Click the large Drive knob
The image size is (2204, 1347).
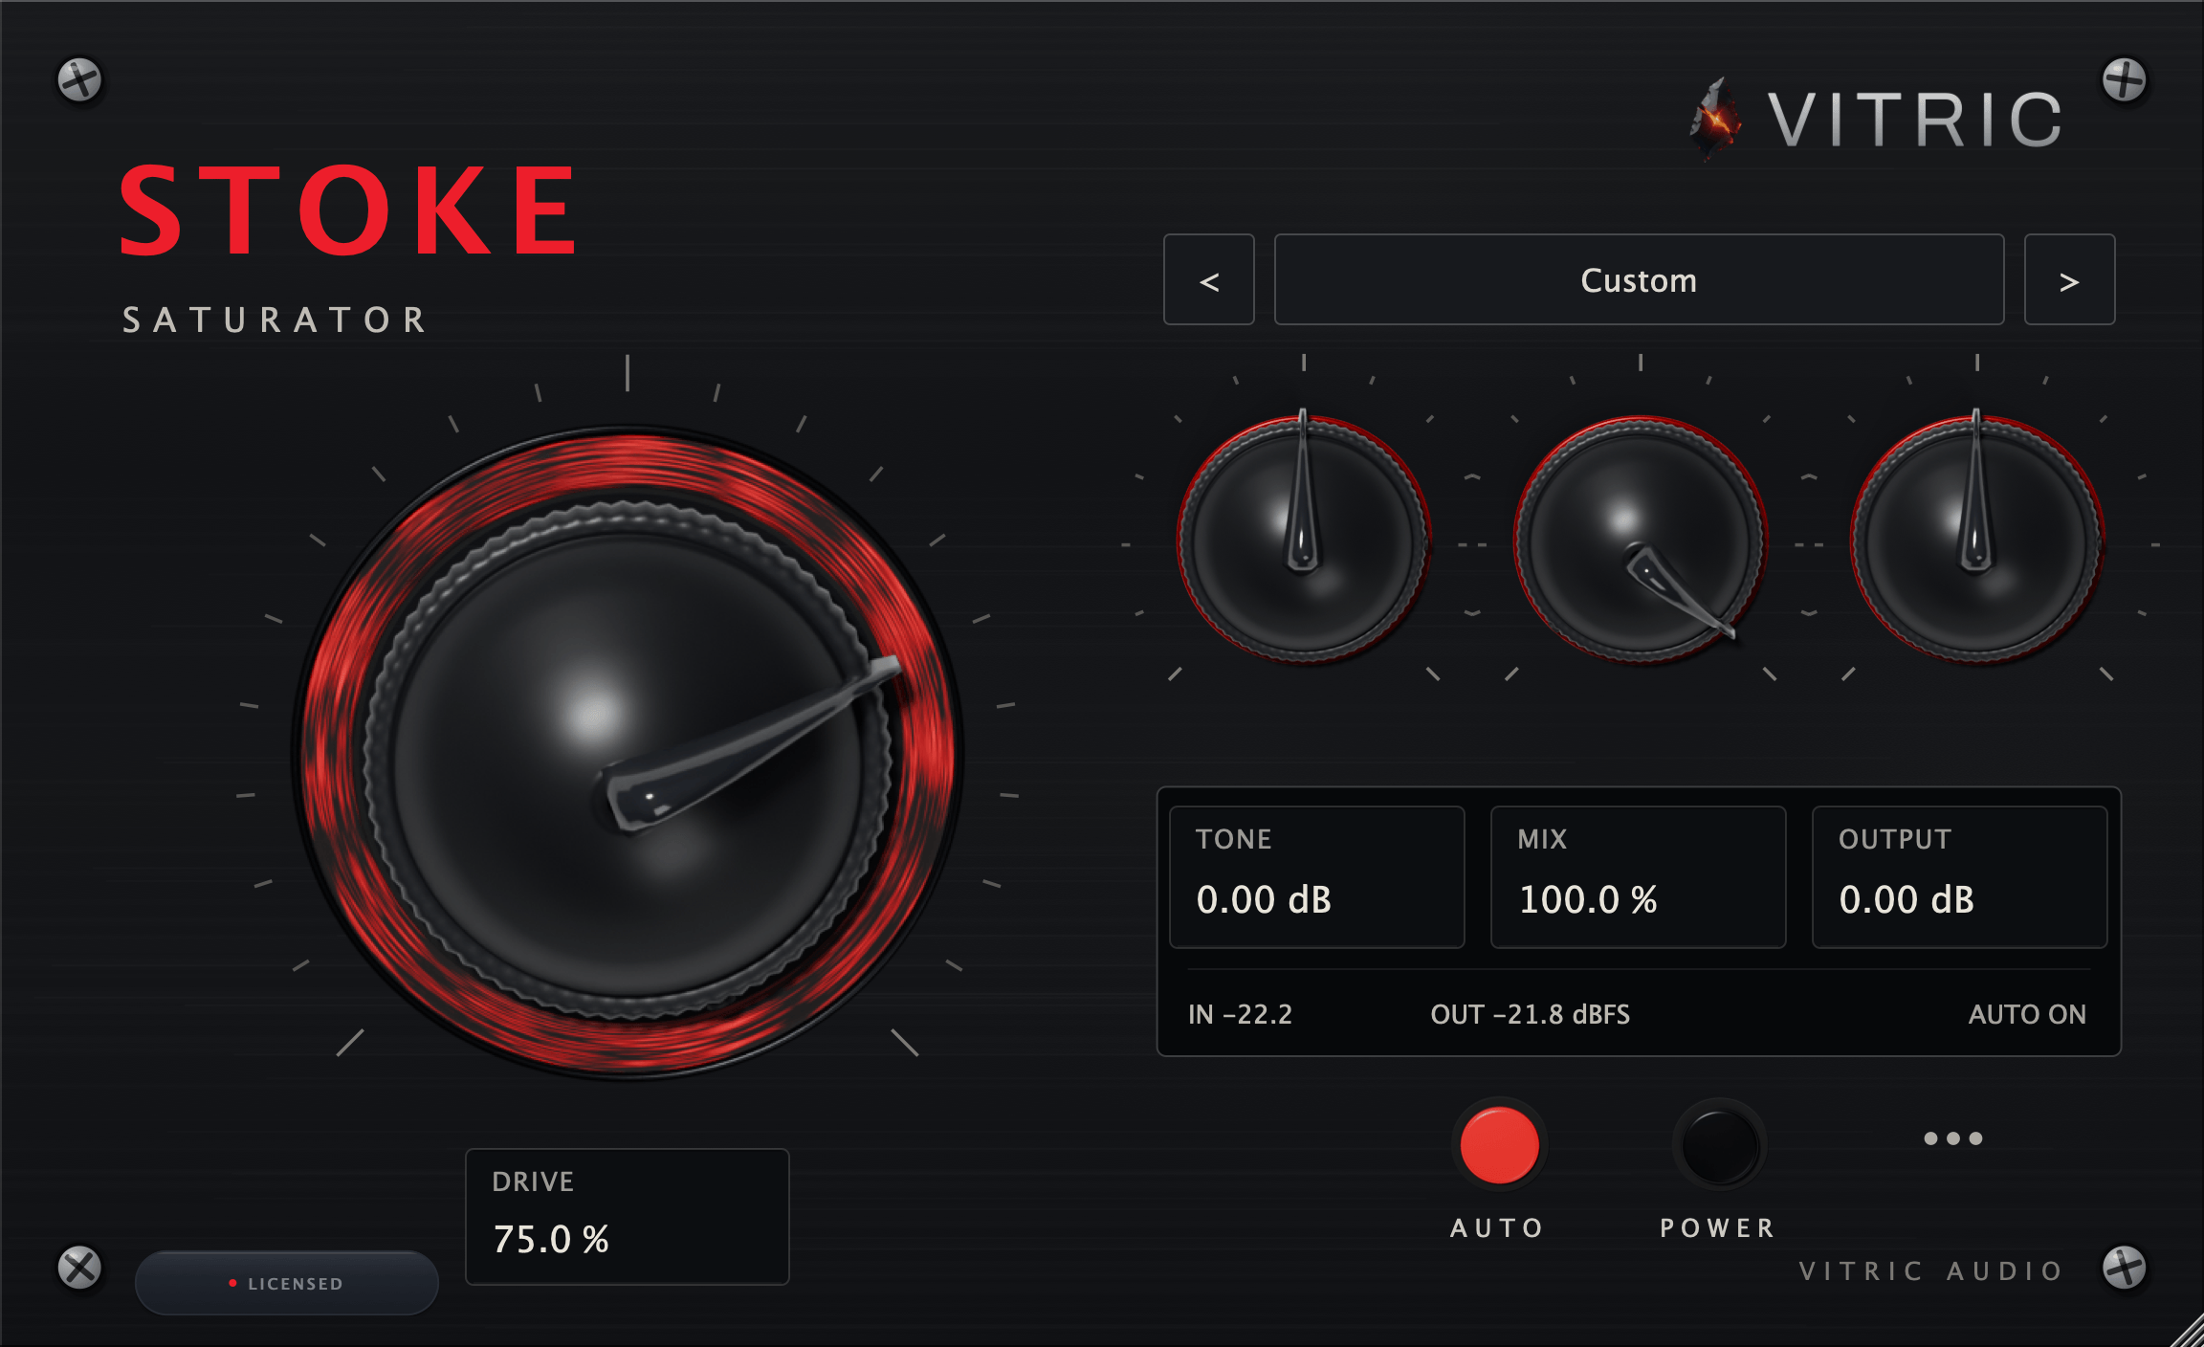click(628, 754)
